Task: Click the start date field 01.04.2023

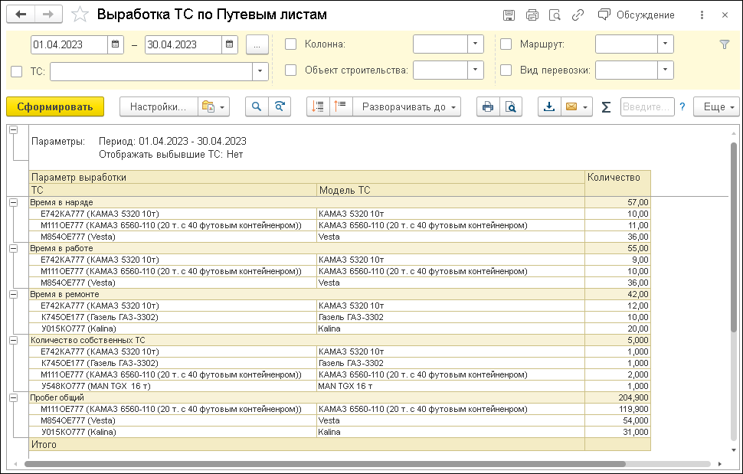Action: [69, 44]
